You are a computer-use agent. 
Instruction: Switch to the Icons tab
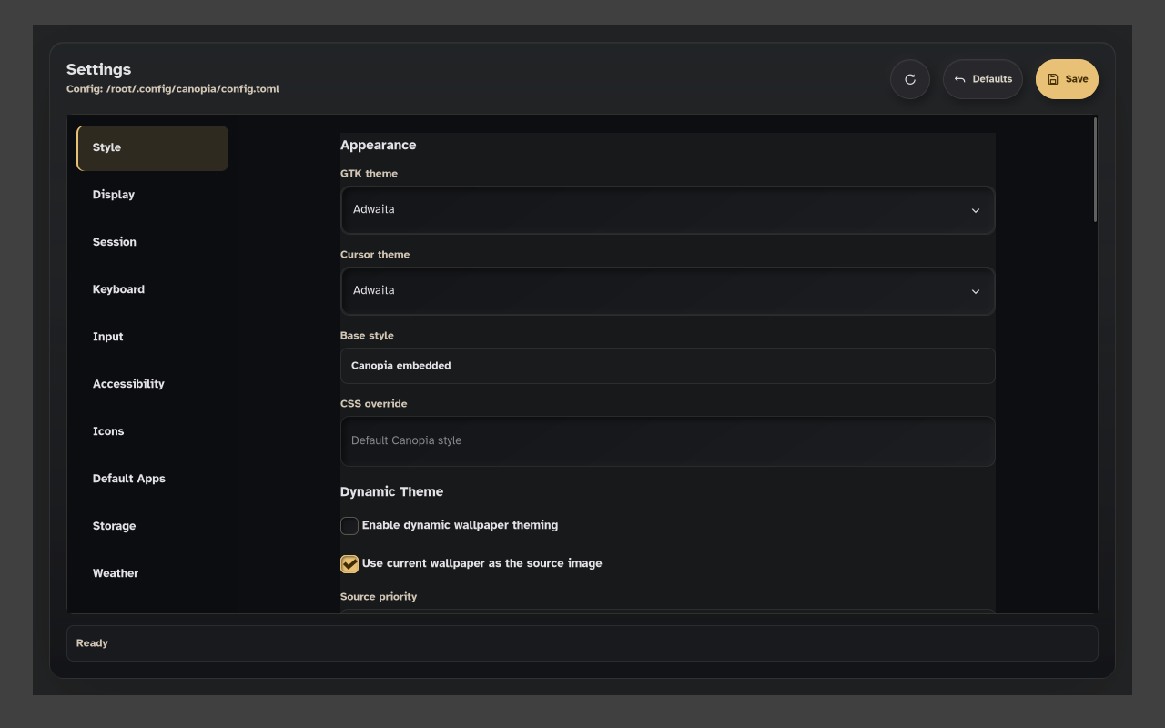click(x=152, y=431)
